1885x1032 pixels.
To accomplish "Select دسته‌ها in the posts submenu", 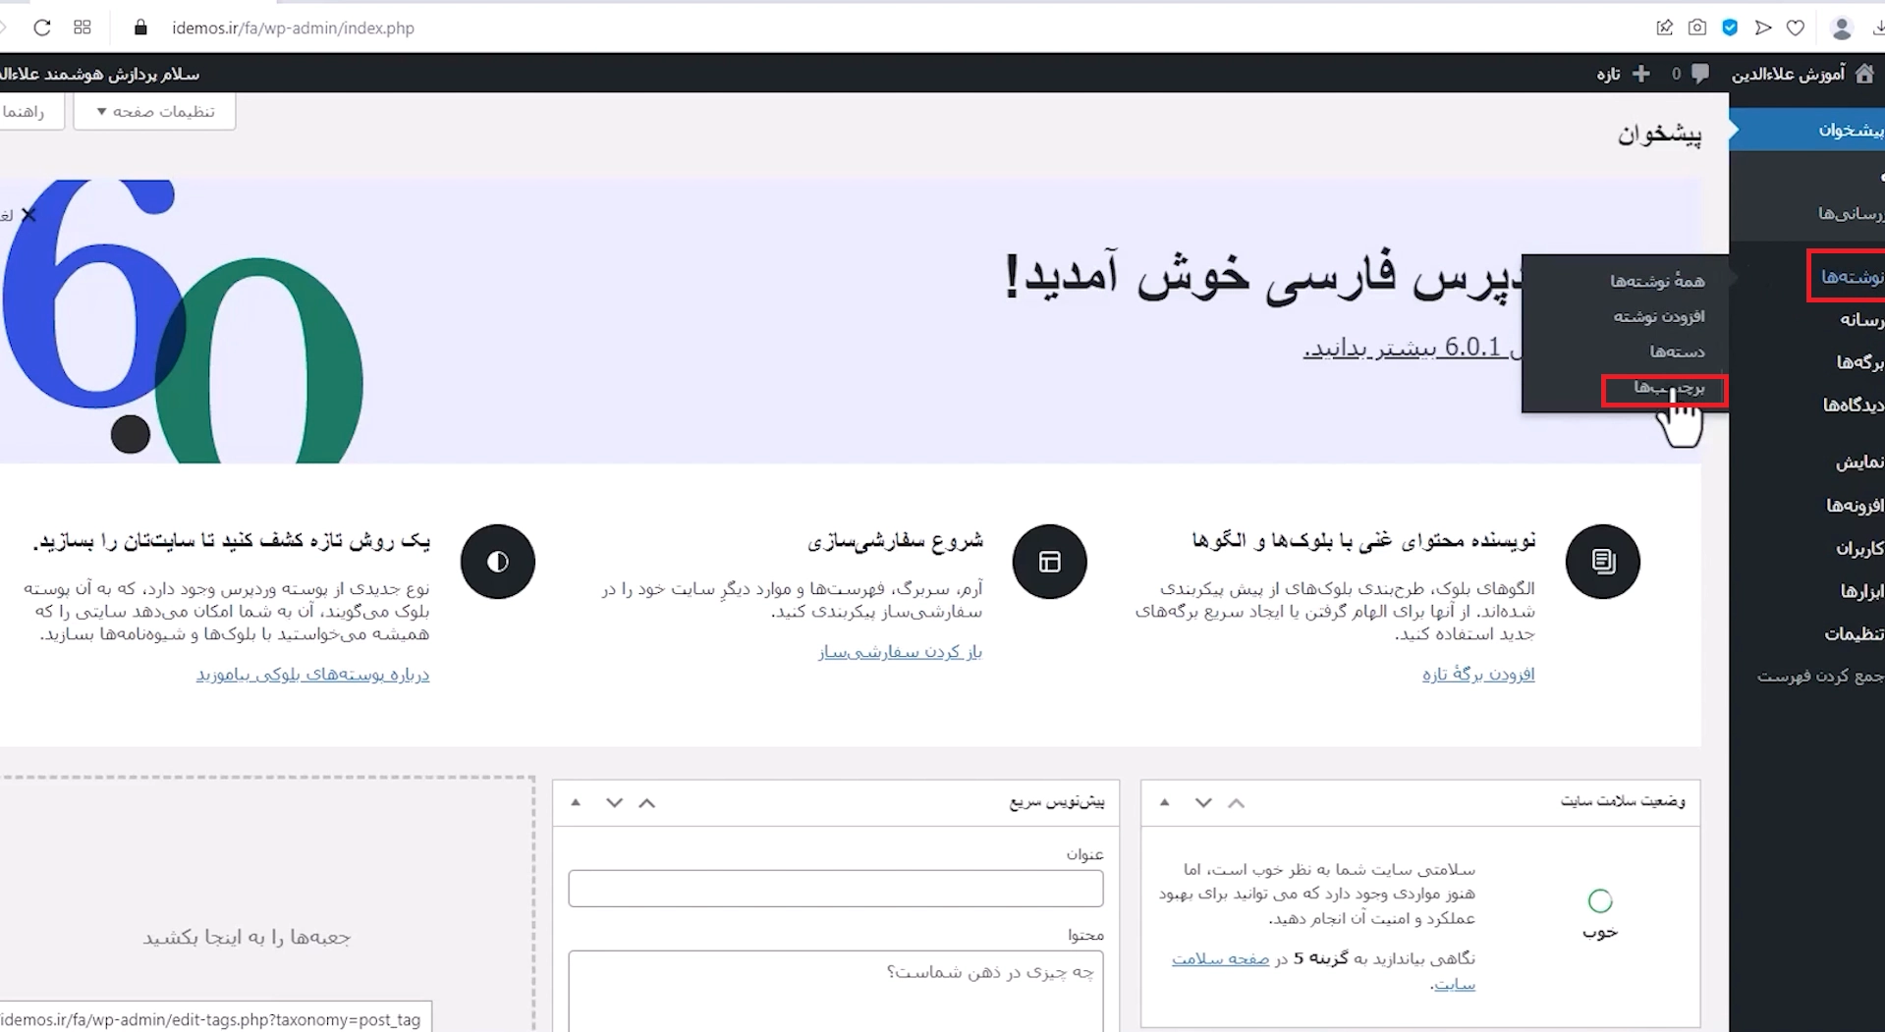I will coord(1677,352).
